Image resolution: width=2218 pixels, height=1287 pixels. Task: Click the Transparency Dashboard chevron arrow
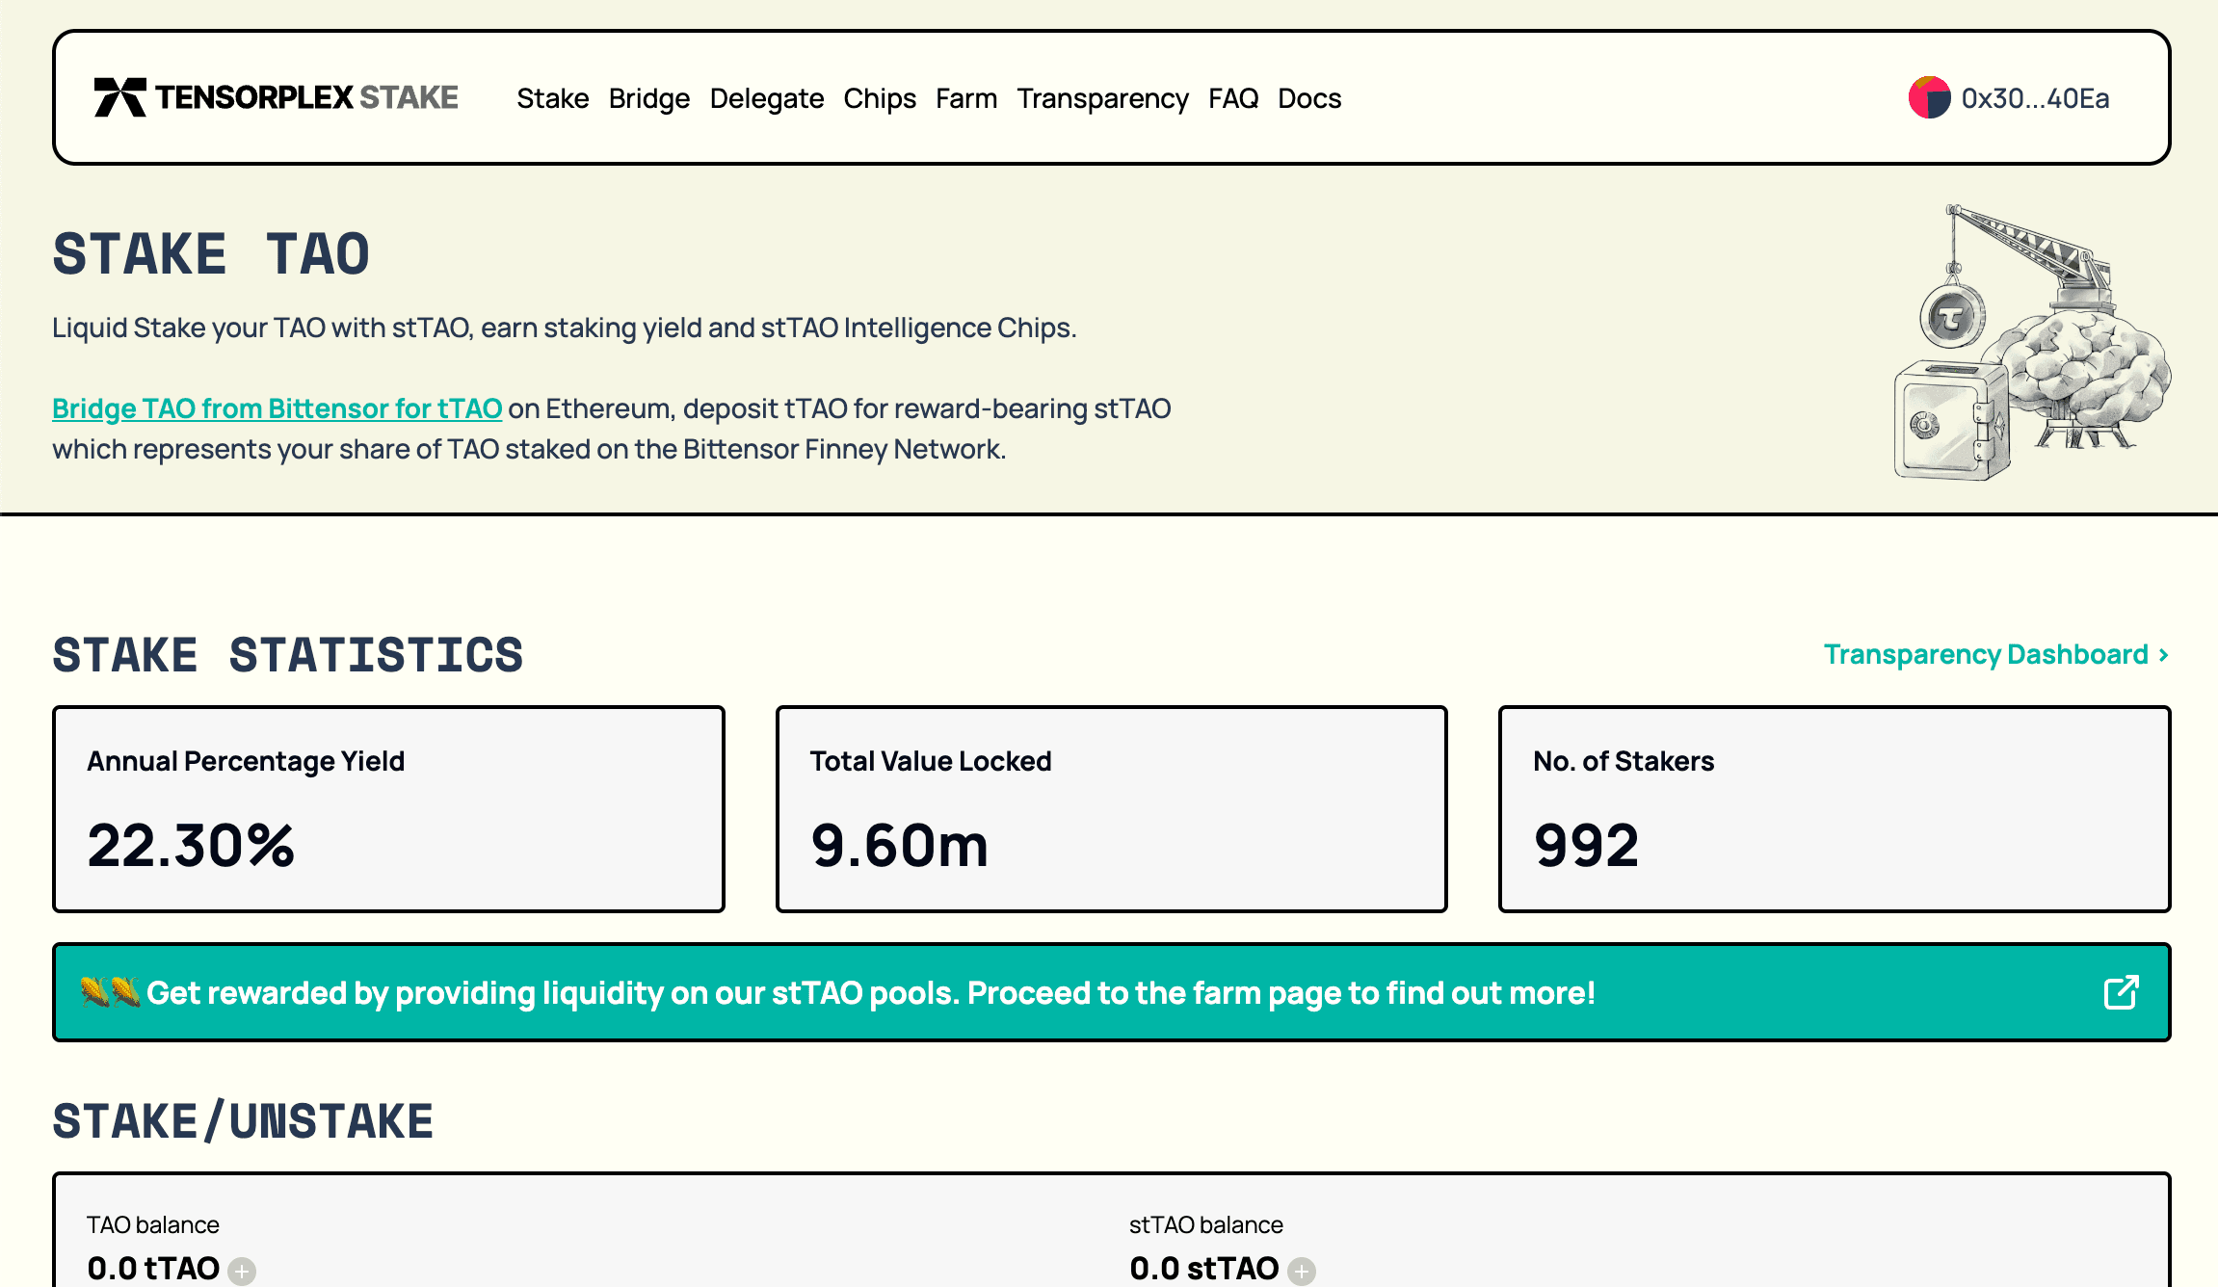[2163, 655]
